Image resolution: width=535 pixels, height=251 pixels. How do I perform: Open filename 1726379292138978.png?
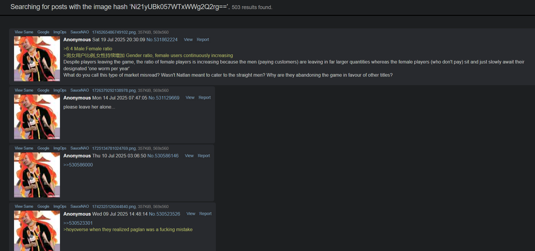coord(114,90)
